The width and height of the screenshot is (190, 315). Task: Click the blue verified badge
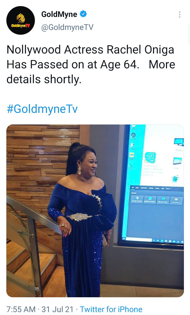[x=83, y=14]
